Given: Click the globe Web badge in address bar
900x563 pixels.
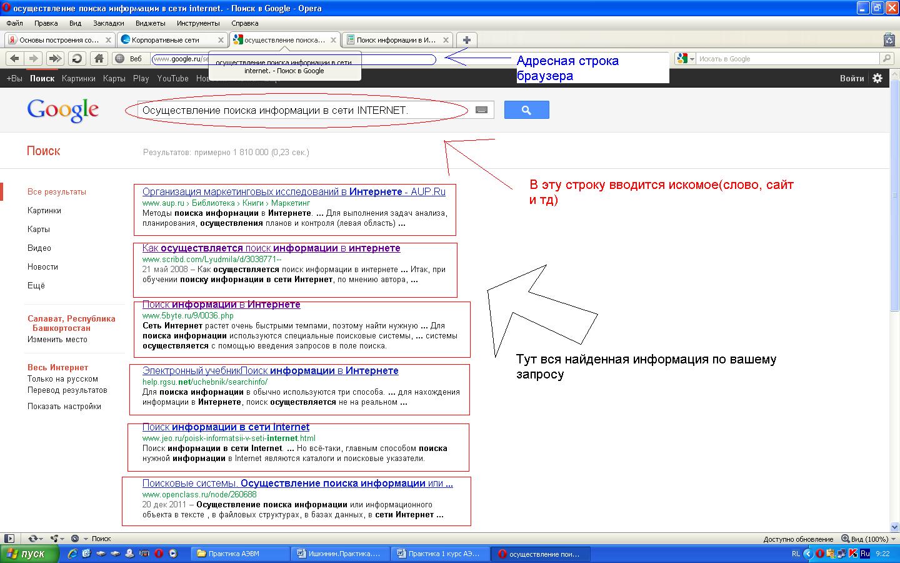Looking at the screenshot, I should click(129, 59).
